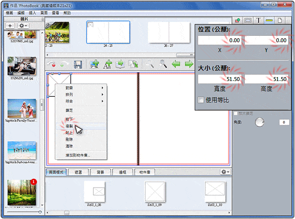Click the undo arrow icon

tap(51, 64)
